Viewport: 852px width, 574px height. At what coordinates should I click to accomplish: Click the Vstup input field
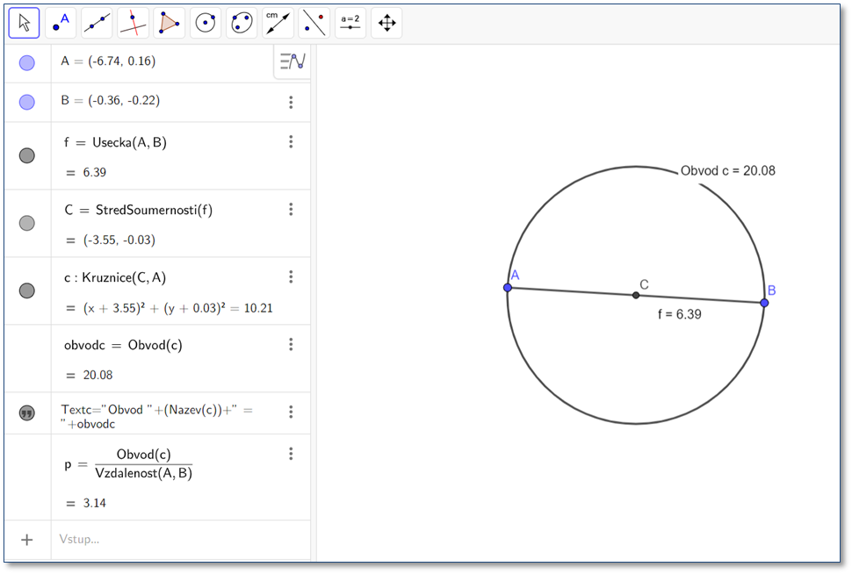pyautogui.click(x=181, y=539)
